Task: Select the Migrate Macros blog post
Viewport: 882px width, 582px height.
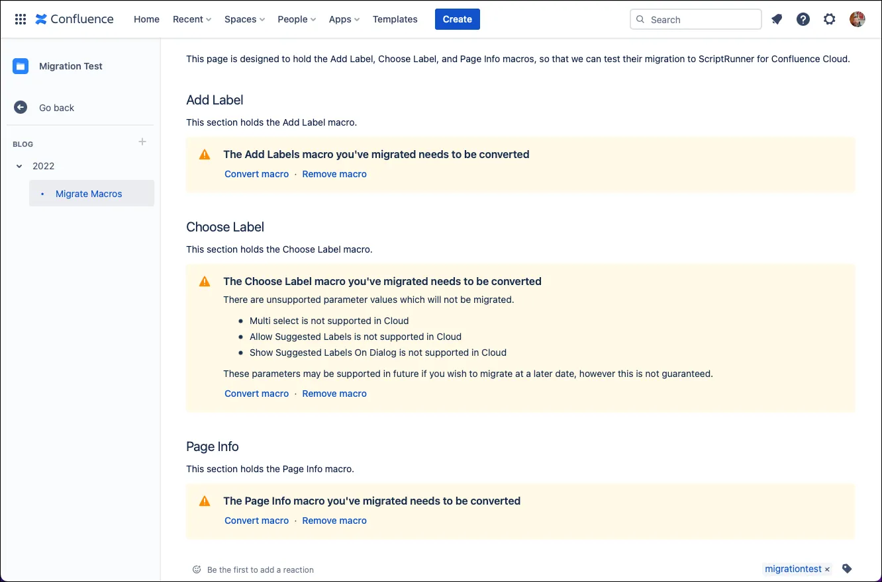Action: [91, 194]
